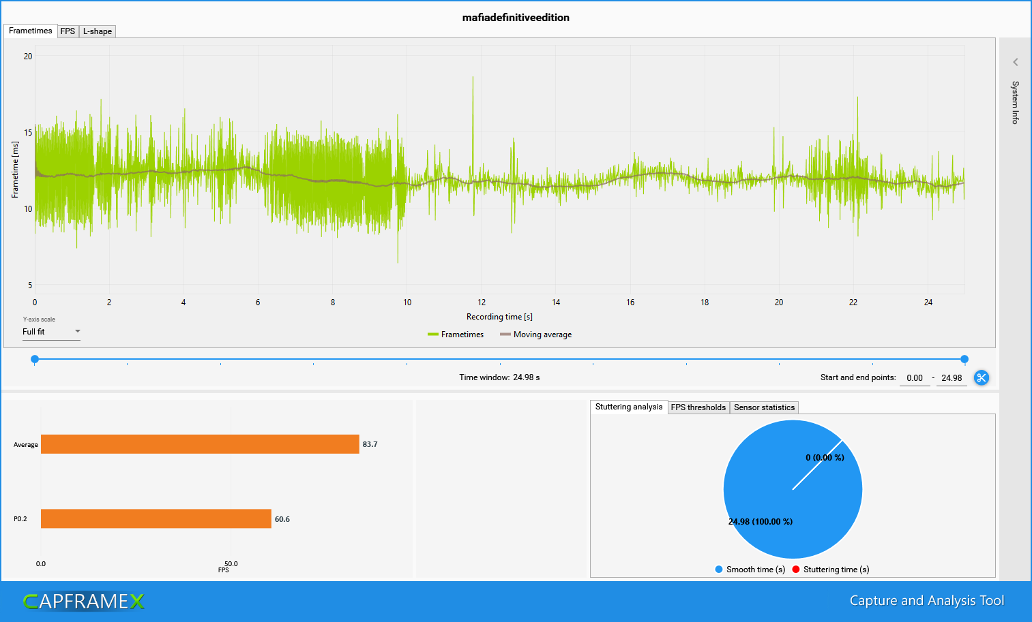Image resolution: width=1032 pixels, height=622 pixels.
Task: Click the CapFrameX logo
Action: tap(84, 601)
